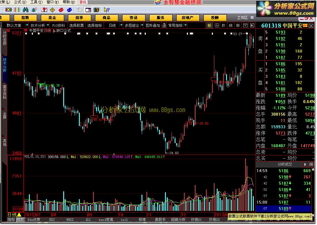Click the collapse-up panel icon in chart toolbar
The width and height of the screenshot is (317, 225).
tap(245, 26)
